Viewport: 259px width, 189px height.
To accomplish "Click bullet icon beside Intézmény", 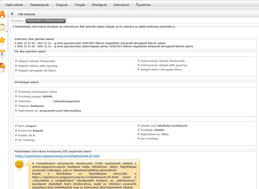I will tap(16, 101).
